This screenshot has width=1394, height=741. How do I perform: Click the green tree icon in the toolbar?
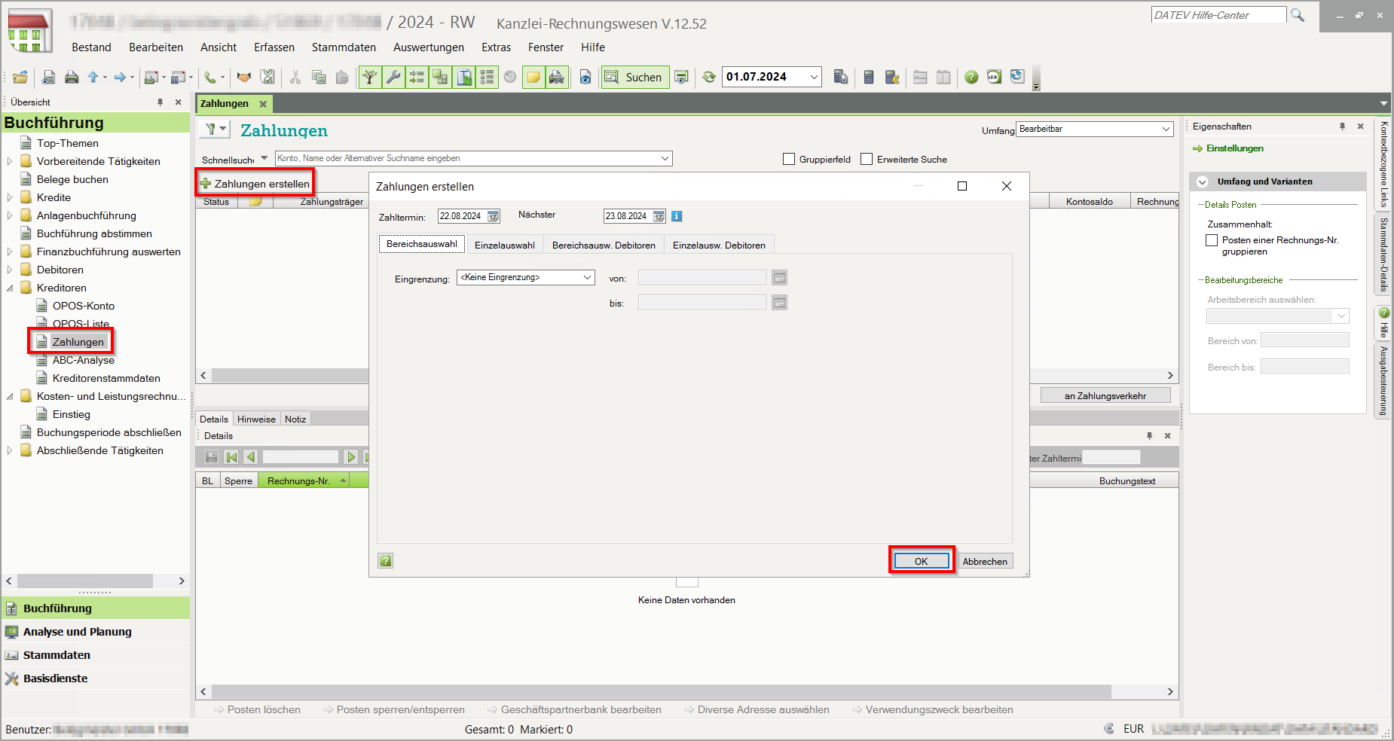tap(369, 77)
